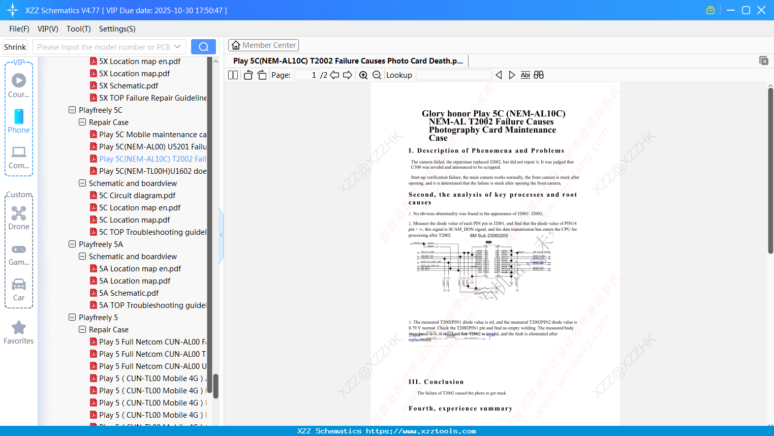This screenshot has height=436, width=774.
Task: Open the Settings(S) menu
Action: point(117,29)
